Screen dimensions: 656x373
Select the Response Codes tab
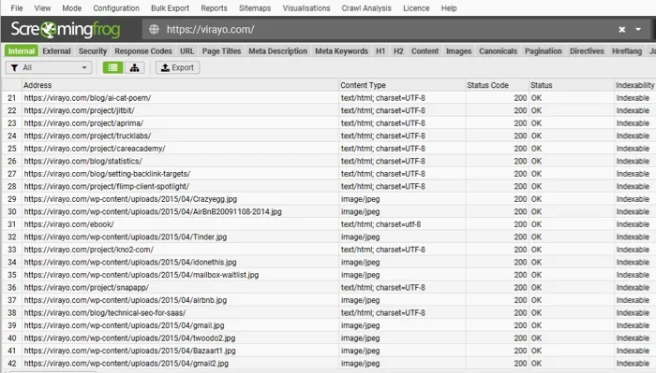point(143,50)
